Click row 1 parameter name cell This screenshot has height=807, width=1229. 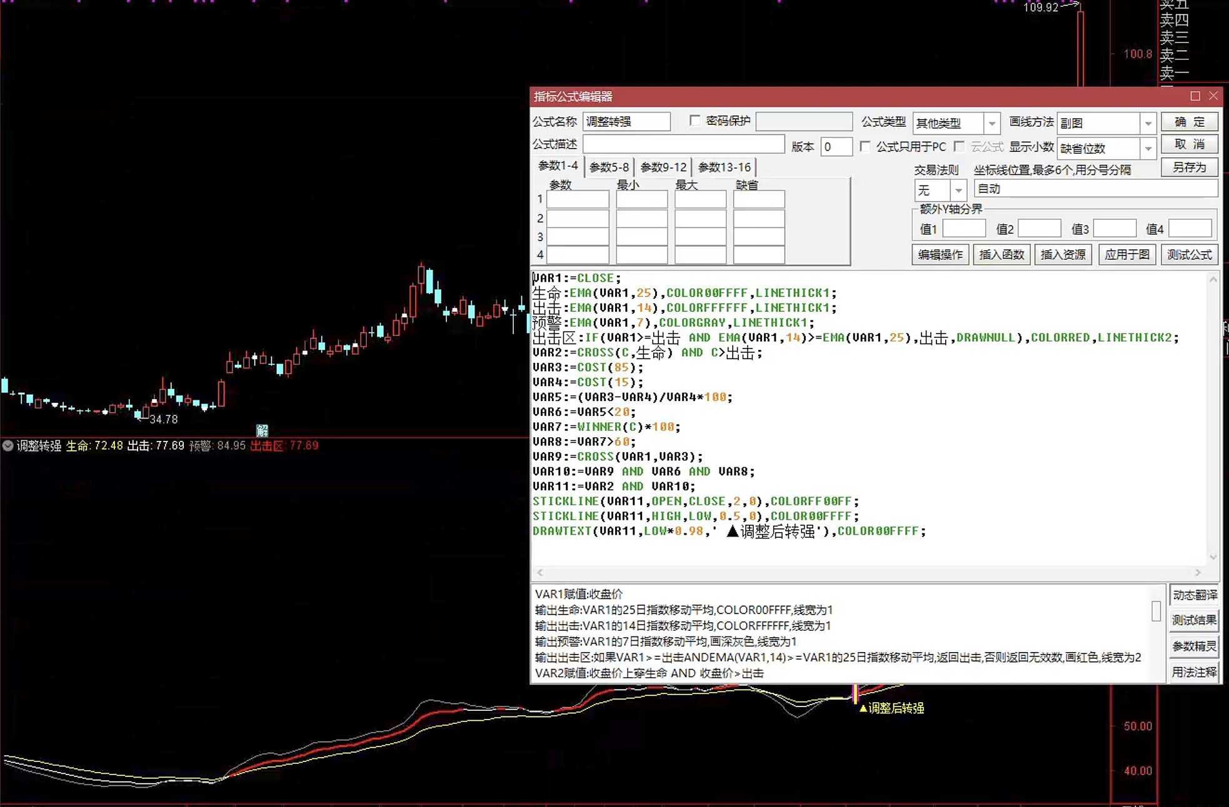[578, 199]
